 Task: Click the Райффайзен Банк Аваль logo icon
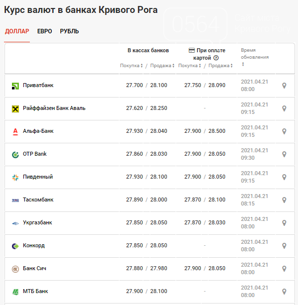15,109
